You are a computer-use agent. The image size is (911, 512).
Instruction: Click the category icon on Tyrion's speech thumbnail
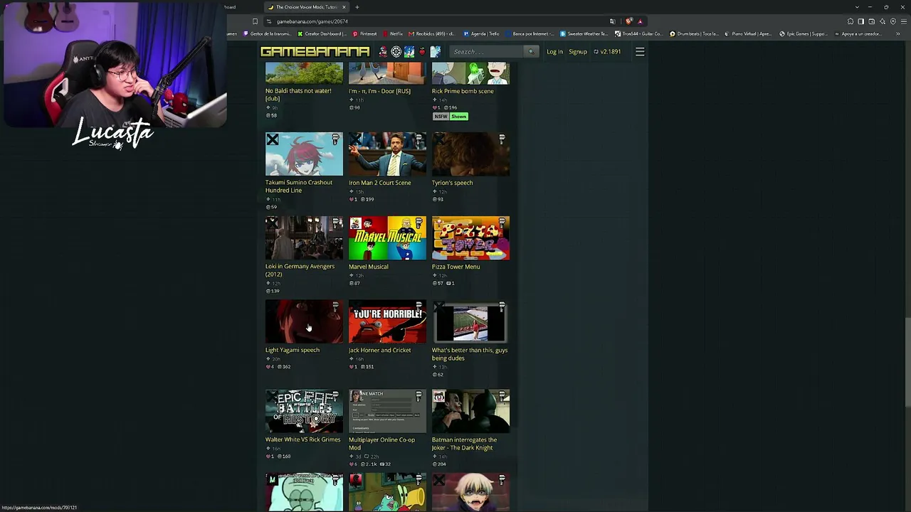(502, 139)
